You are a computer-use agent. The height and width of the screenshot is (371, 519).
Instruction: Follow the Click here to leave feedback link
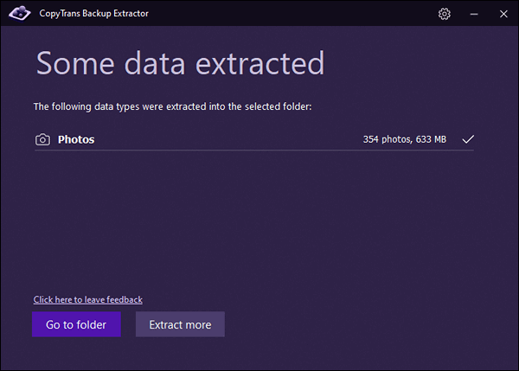click(88, 299)
